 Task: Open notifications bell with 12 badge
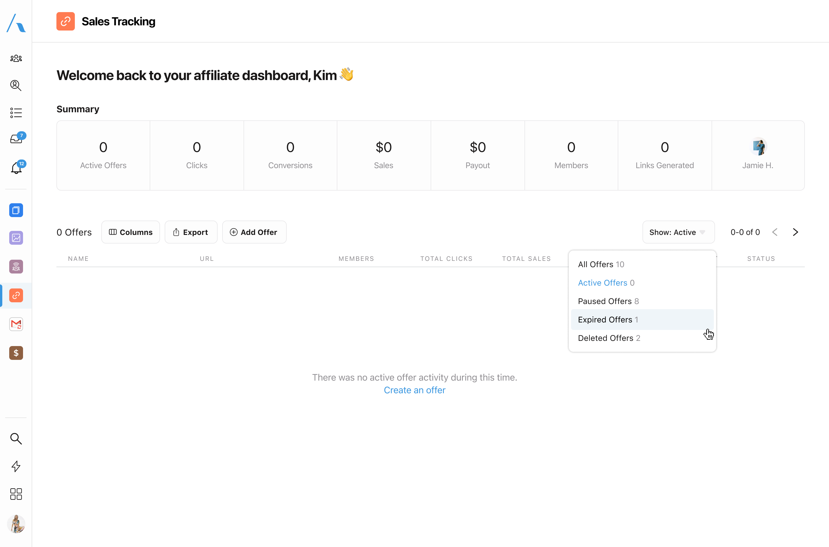coord(16,168)
